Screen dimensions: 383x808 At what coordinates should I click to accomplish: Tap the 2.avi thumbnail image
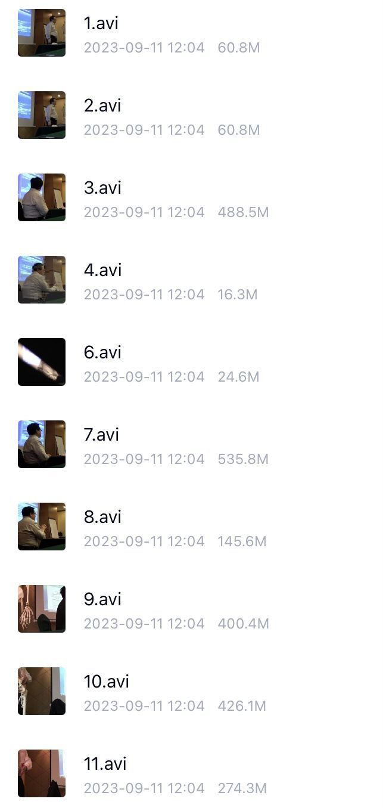click(x=42, y=115)
